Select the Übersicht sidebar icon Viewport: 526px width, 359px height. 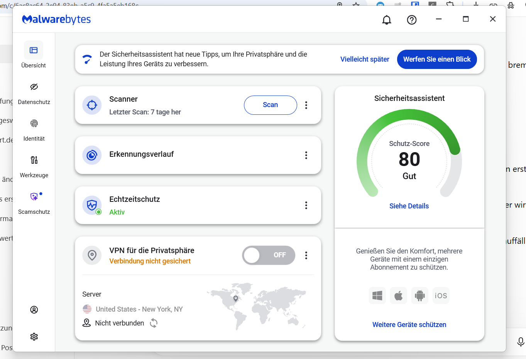pyautogui.click(x=34, y=50)
